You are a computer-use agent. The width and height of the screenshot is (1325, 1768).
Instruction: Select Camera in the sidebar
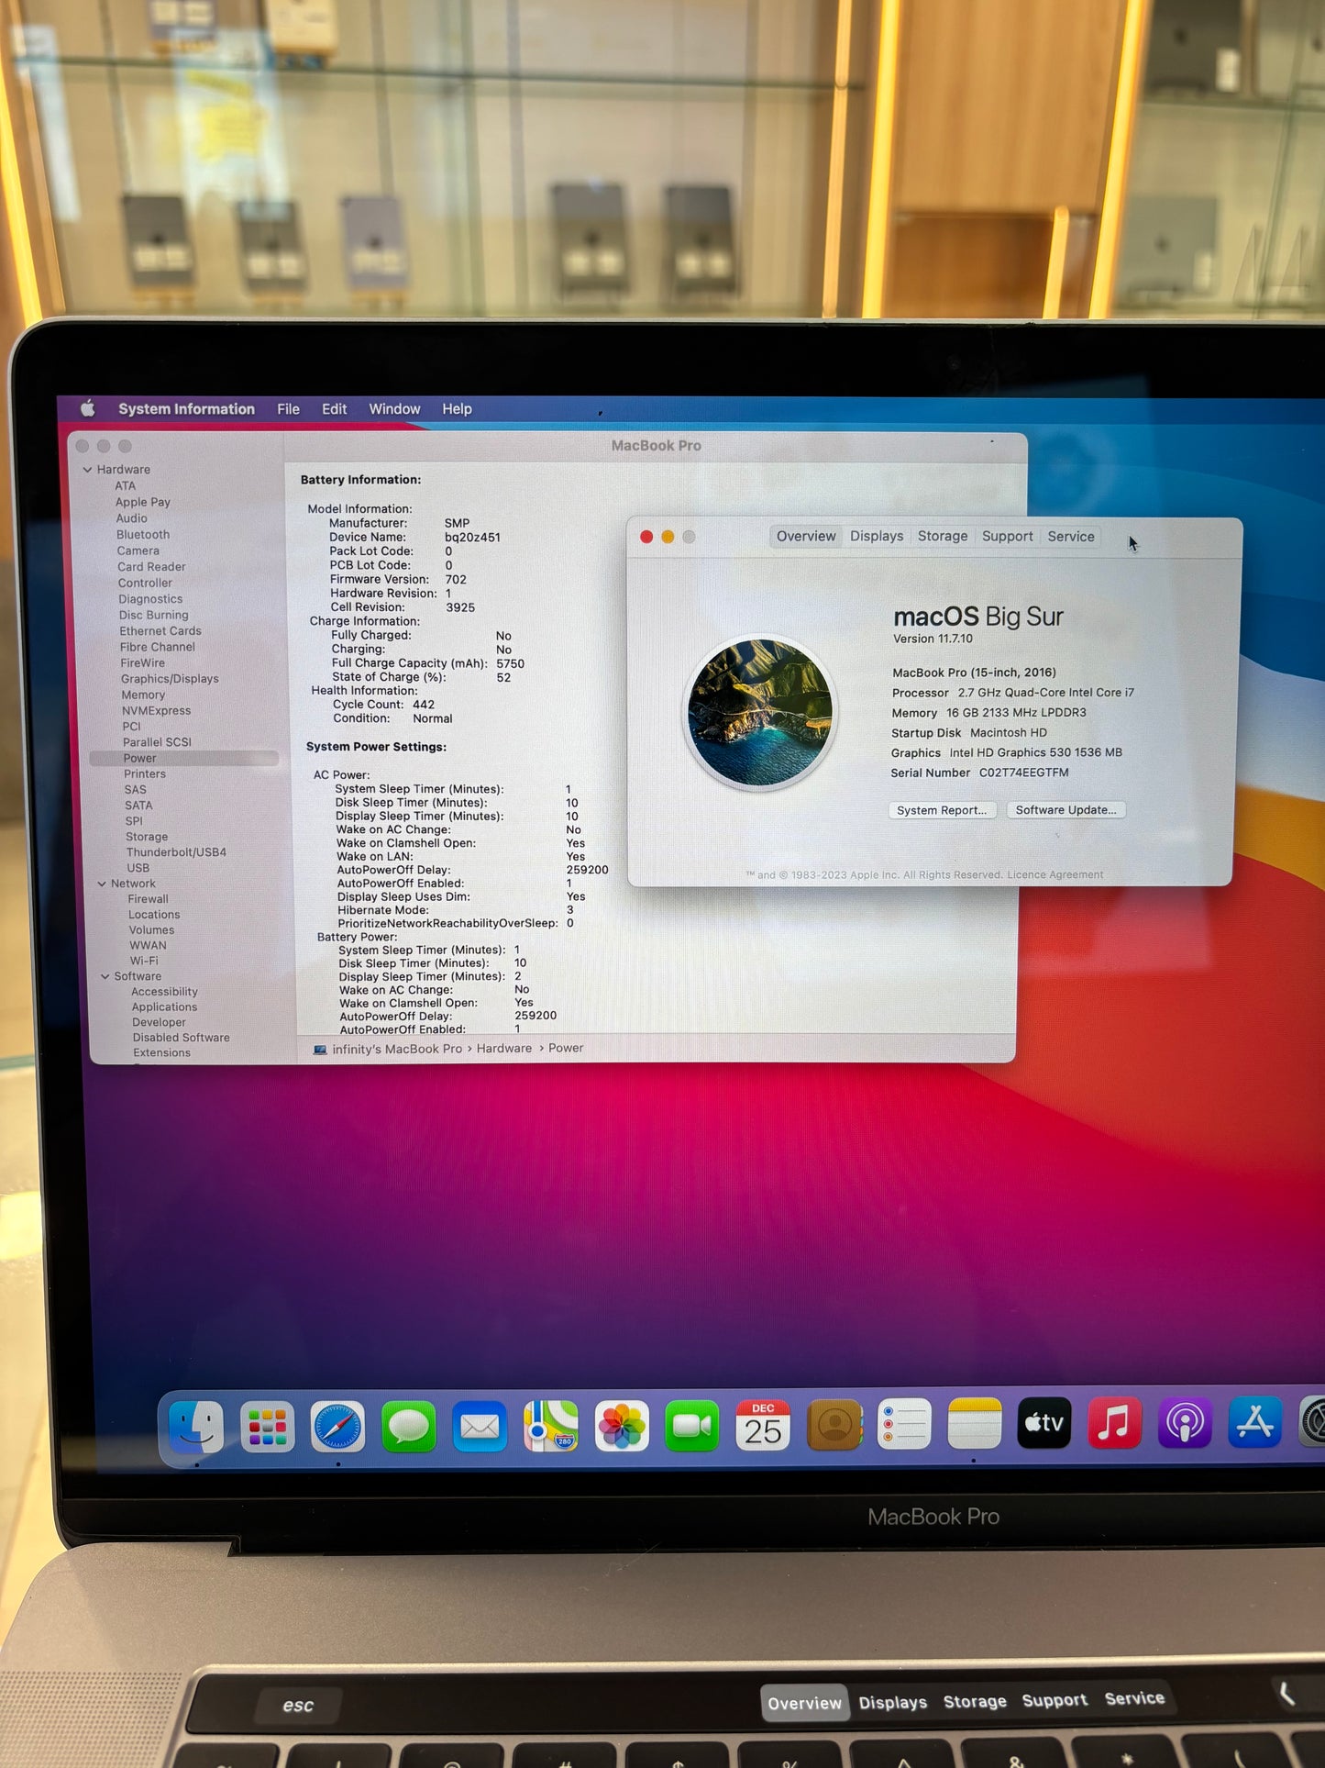pos(138,551)
